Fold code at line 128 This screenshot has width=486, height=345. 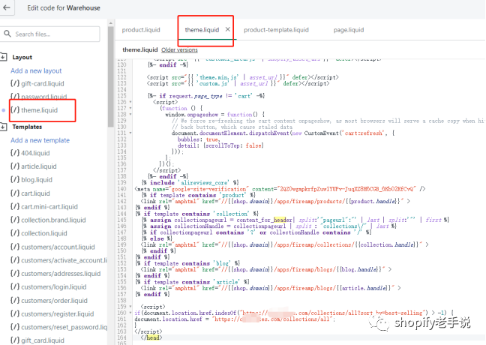[x=130, y=115]
